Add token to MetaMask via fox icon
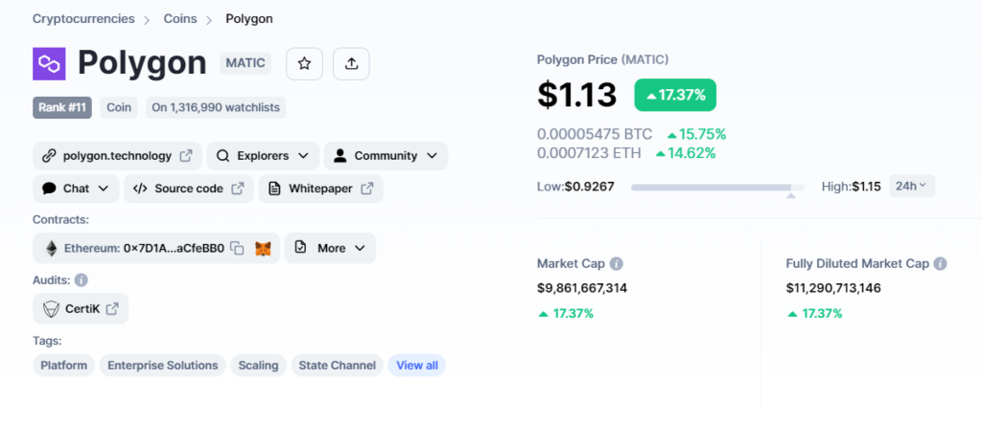982x425 pixels. pyautogui.click(x=263, y=248)
